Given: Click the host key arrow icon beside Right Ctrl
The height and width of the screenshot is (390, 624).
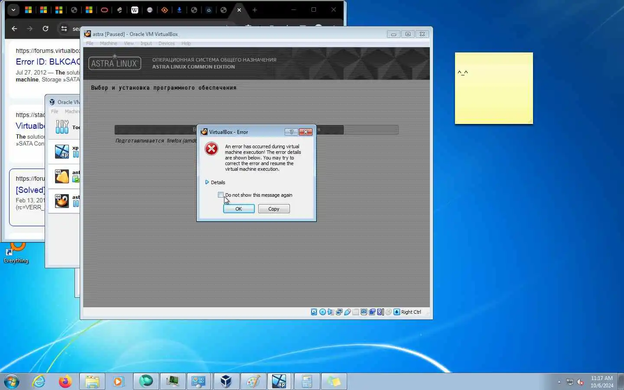Looking at the screenshot, I should [396, 312].
